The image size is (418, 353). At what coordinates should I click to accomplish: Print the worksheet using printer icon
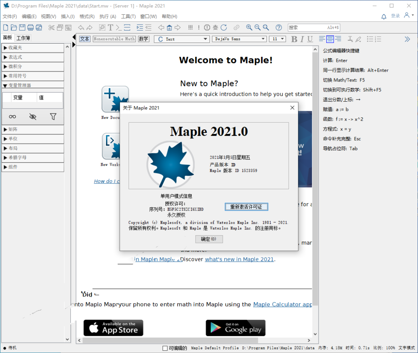[31, 27]
